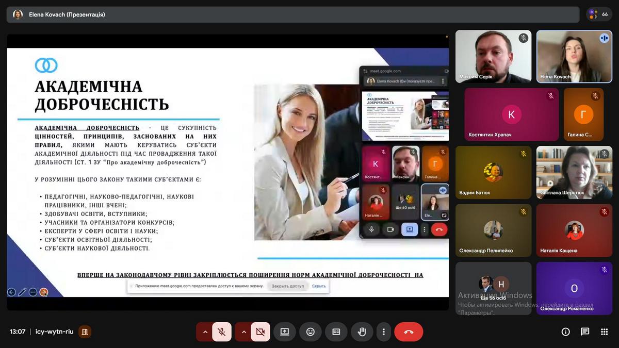Raise hand in the meeting
The width and height of the screenshot is (619, 348).
point(362,332)
